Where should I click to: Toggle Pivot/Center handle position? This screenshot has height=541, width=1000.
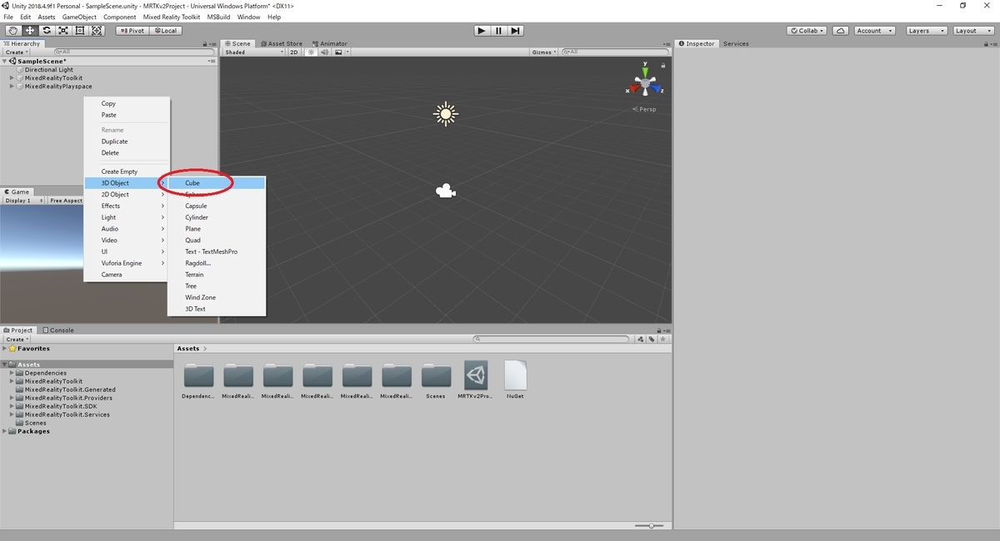pyautogui.click(x=132, y=31)
